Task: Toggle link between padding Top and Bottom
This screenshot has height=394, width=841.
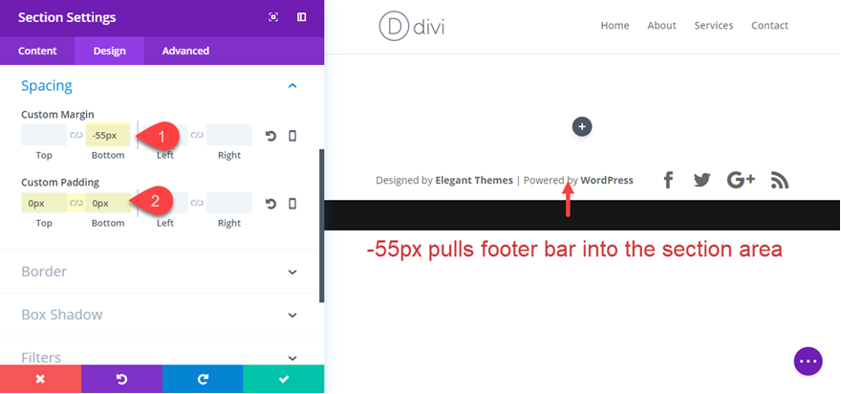Action: tap(76, 203)
